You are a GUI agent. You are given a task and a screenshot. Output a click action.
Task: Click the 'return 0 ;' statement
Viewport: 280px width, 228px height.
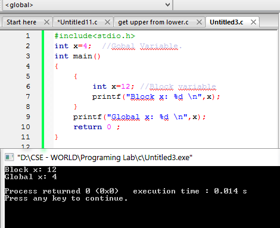pyautogui.click(x=97, y=127)
